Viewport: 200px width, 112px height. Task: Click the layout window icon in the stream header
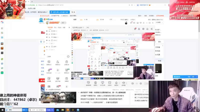pos(143,29)
